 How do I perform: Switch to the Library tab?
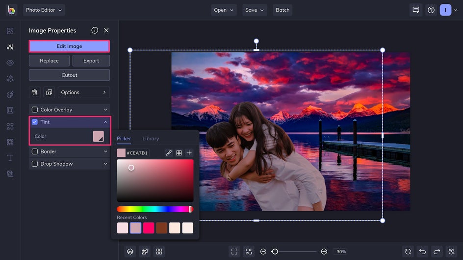[x=151, y=138]
